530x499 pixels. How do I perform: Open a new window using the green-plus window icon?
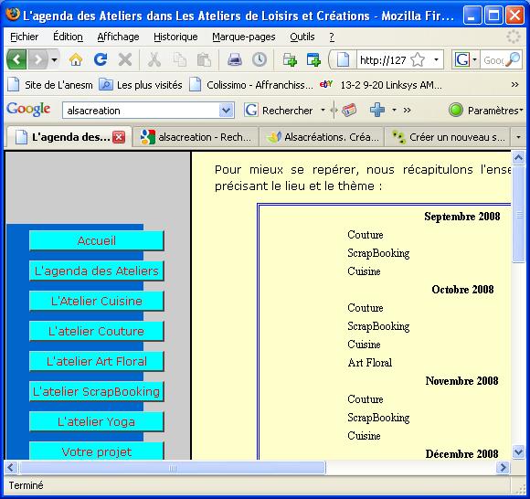pyautogui.click(x=313, y=59)
